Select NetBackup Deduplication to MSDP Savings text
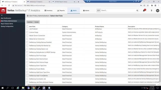This screenshot has height=90, width=161. (x=42, y=52)
